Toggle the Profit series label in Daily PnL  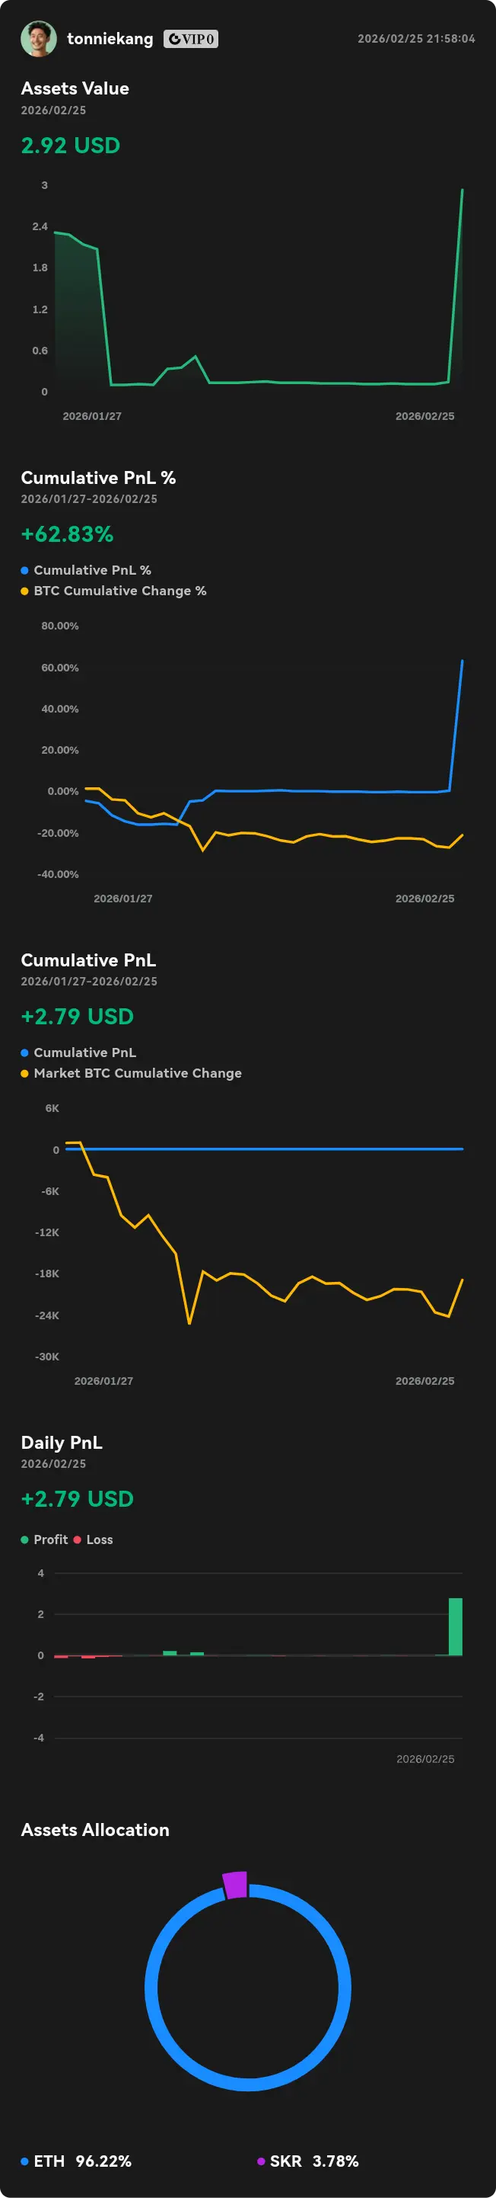click(x=50, y=1540)
